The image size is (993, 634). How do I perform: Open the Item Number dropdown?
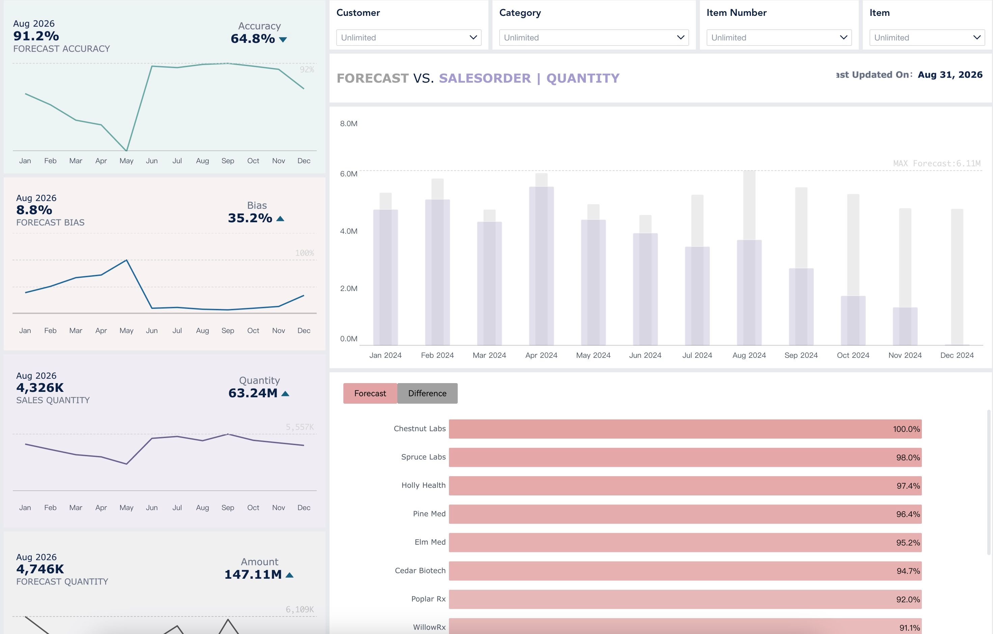pos(779,37)
